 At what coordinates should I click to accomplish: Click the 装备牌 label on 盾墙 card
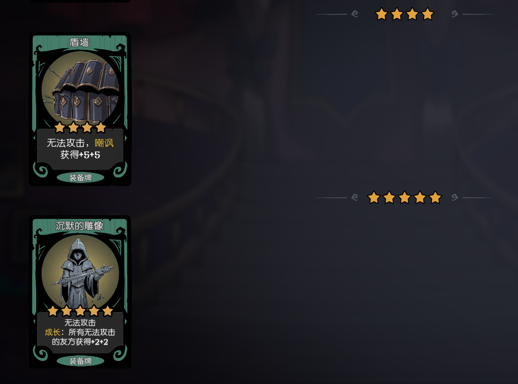tap(80, 178)
